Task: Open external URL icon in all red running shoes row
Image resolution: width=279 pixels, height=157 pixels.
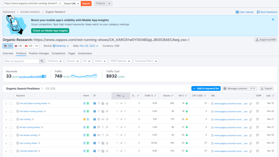Action: (250, 127)
